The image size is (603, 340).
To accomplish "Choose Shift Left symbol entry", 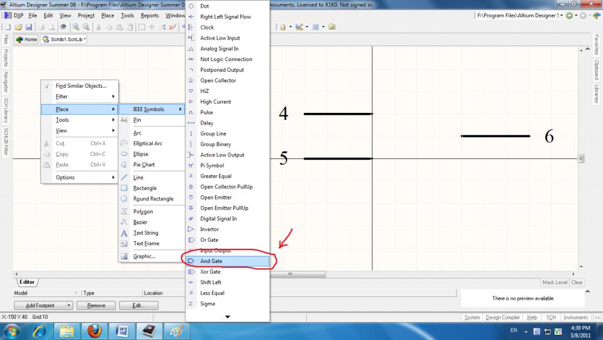I will [227, 282].
